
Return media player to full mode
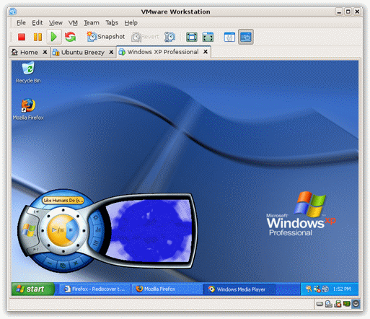point(63,266)
